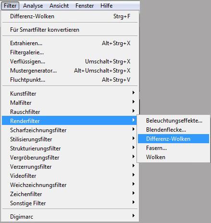The width and height of the screenshot is (211, 223).
Task: Open Verflüssigen... filter
Action: 70,62
